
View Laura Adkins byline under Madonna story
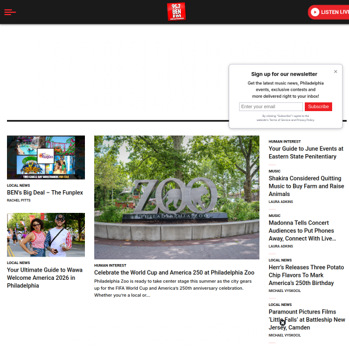[281, 246]
